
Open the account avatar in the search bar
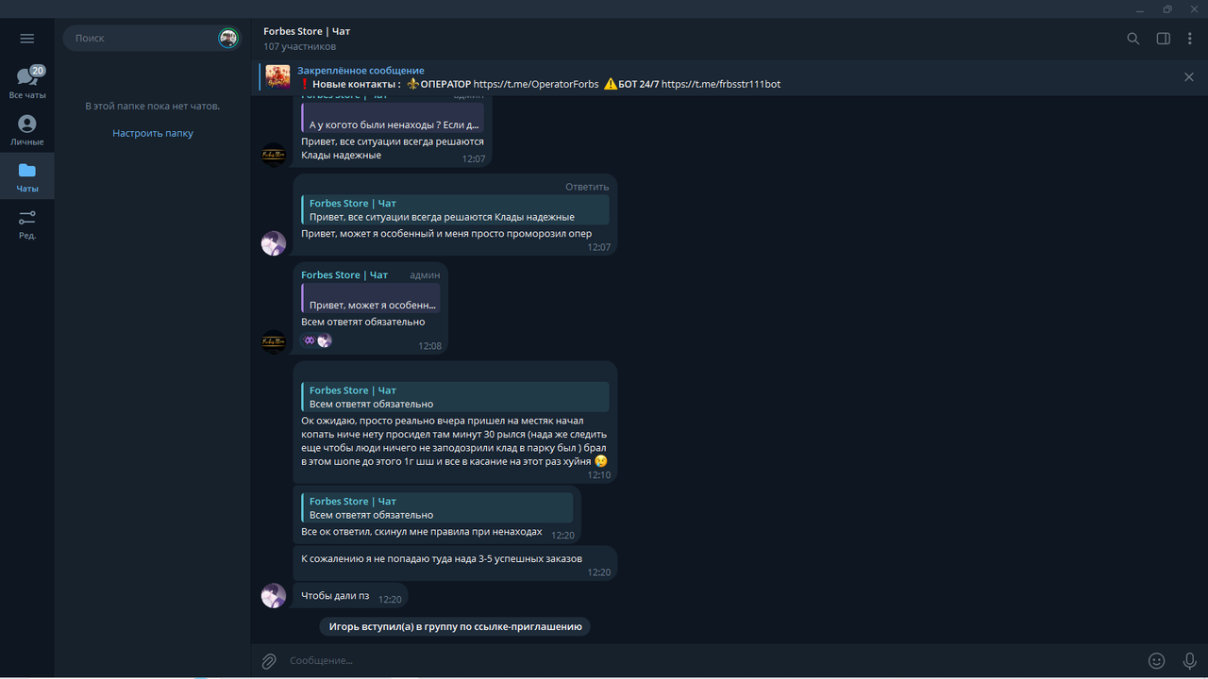click(x=228, y=39)
